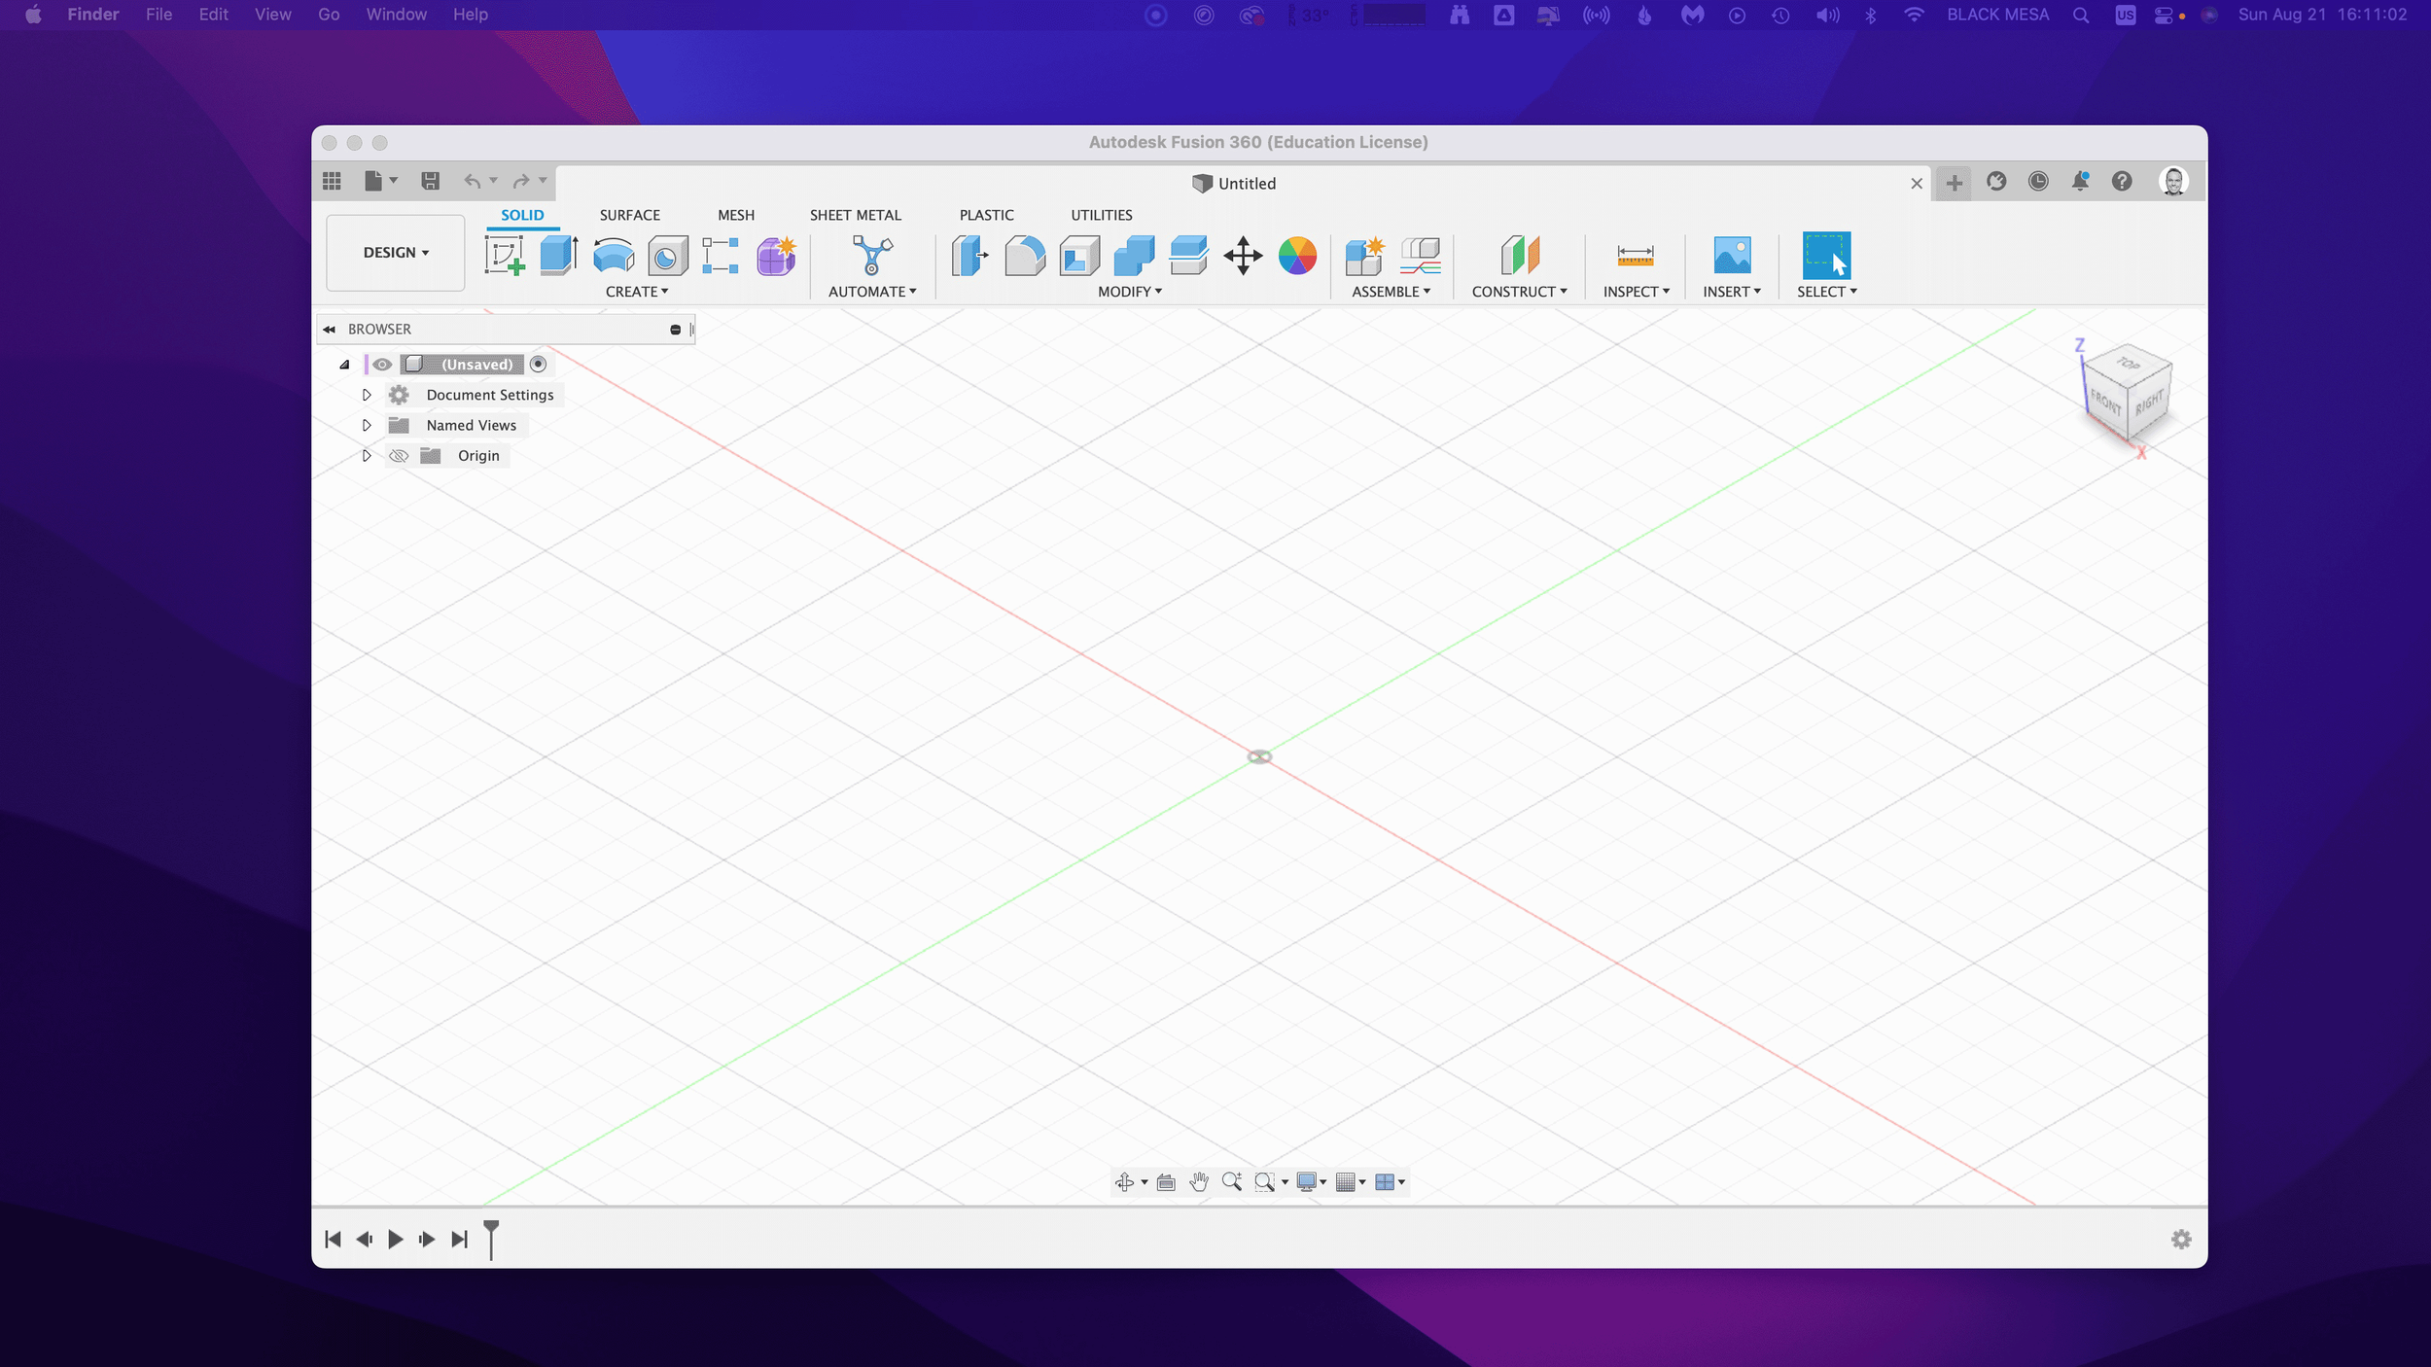The image size is (2431, 1367).
Task: Toggle the unsaved document checkbox
Action: [x=538, y=364]
